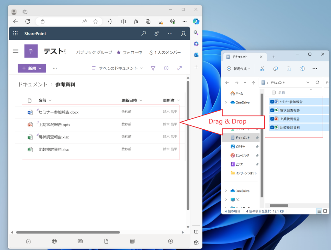Expand the document library to full screen
This screenshot has height=250, width=331.
(x=180, y=68)
